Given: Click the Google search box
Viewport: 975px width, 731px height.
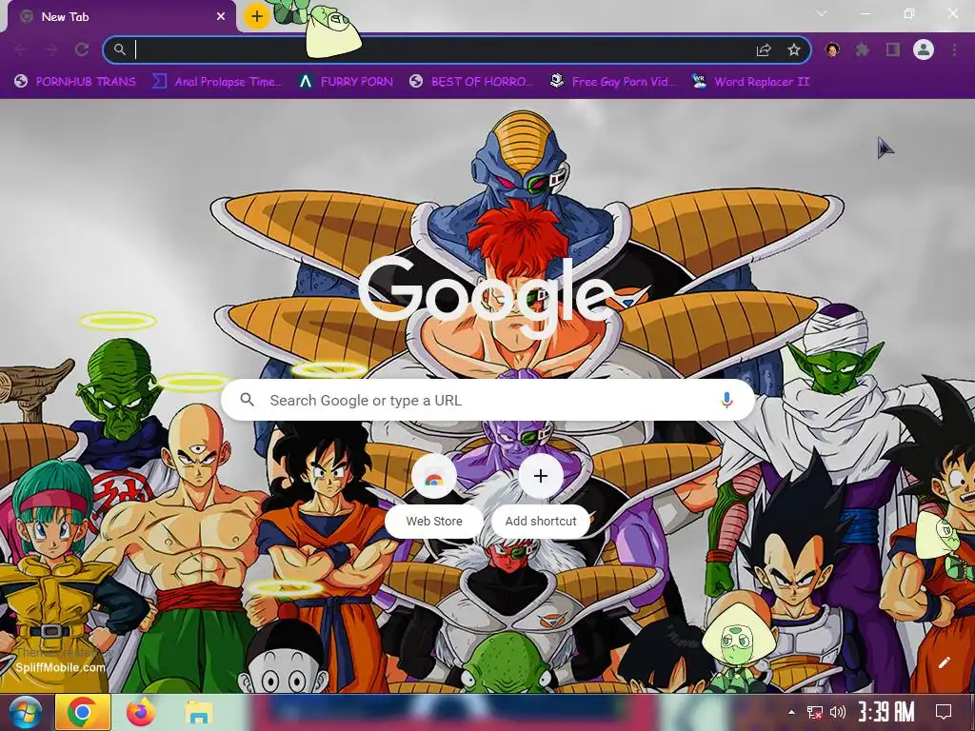Looking at the screenshot, I should click(x=488, y=401).
